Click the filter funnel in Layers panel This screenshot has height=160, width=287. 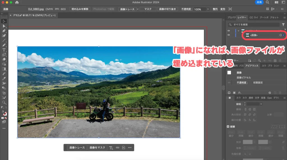283,25
